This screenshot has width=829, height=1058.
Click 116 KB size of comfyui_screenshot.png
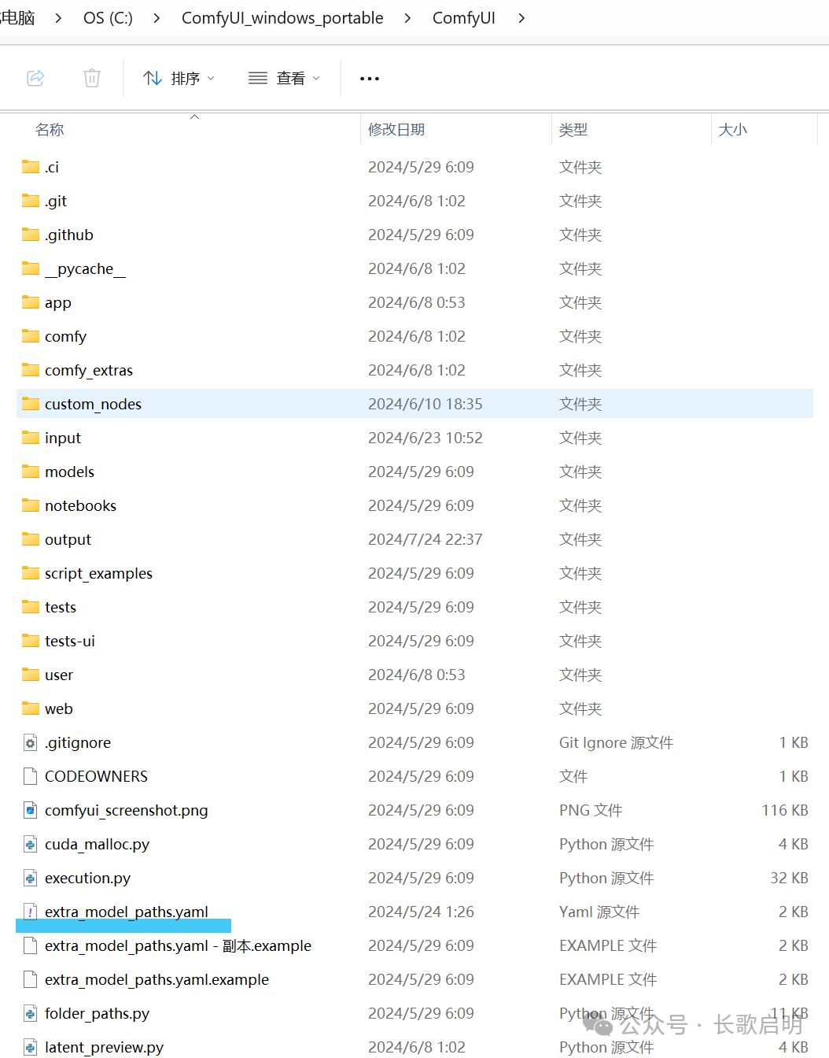[785, 810]
